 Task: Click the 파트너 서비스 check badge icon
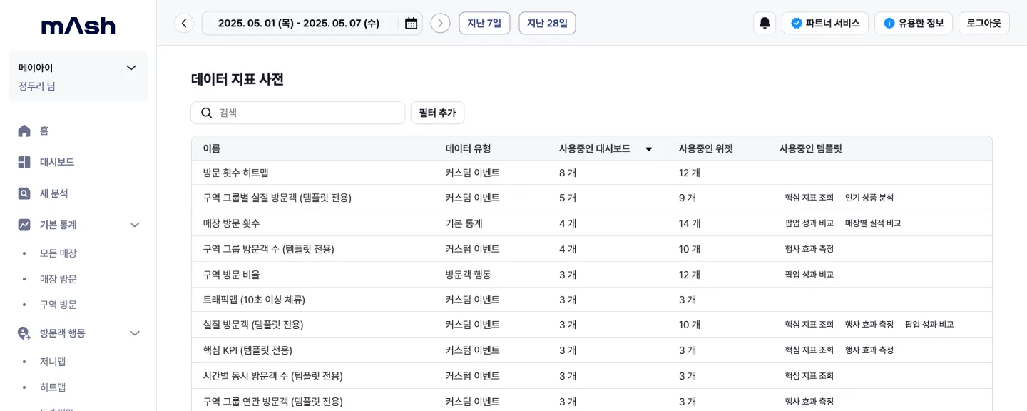point(797,23)
